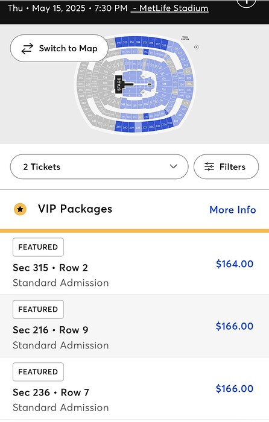The width and height of the screenshot is (269, 422).
Task: Open the MetLife Stadium venue link
Action: point(169,8)
